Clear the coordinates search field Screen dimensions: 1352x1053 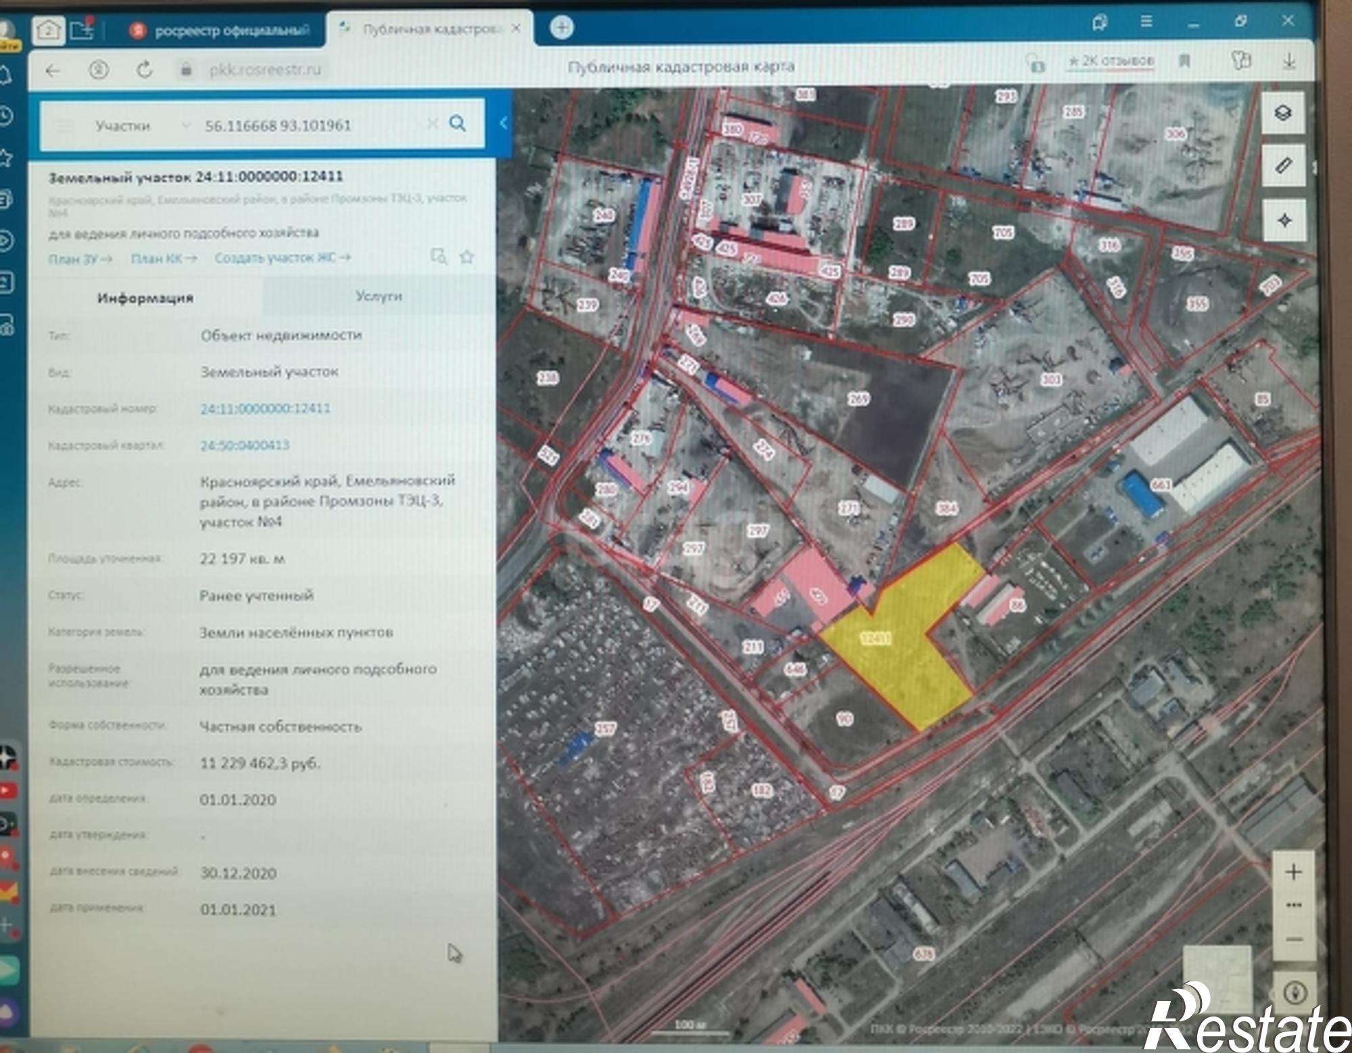[433, 123]
